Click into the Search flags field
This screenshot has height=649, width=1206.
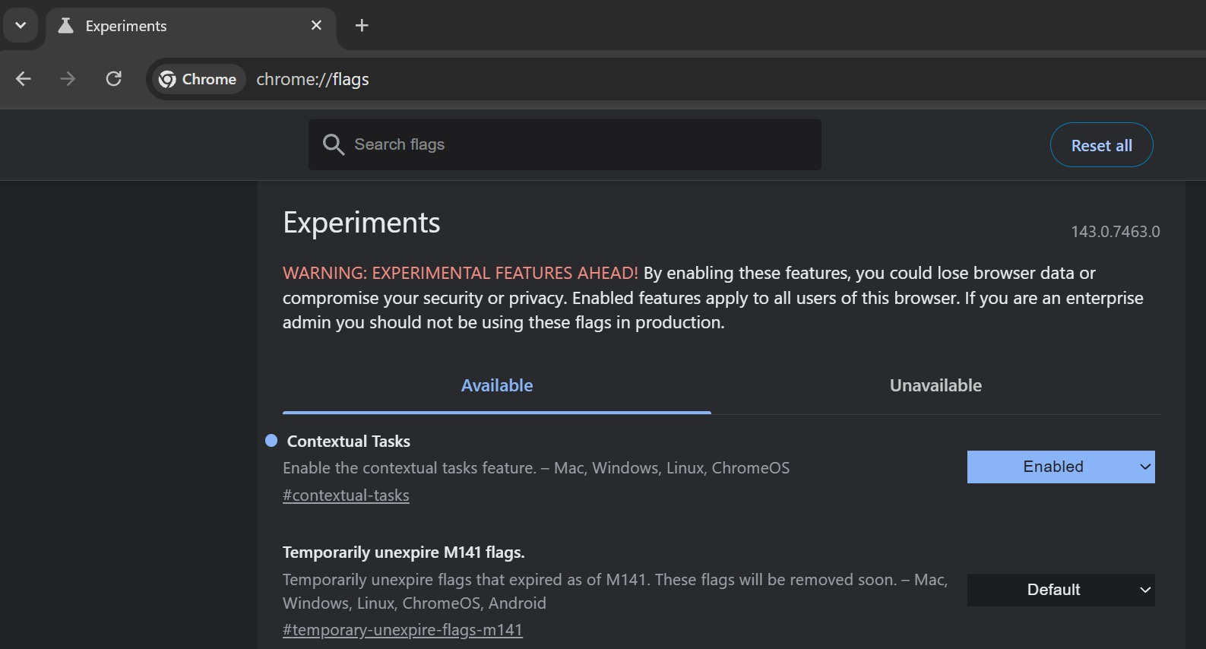[578, 144]
